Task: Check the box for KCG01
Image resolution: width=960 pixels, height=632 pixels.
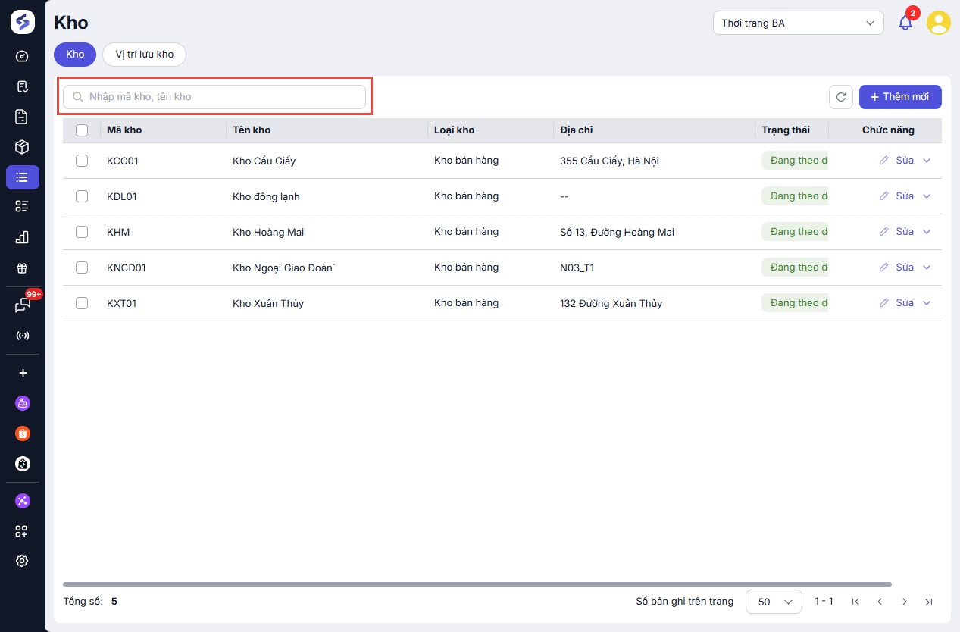Action: click(82, 161)
